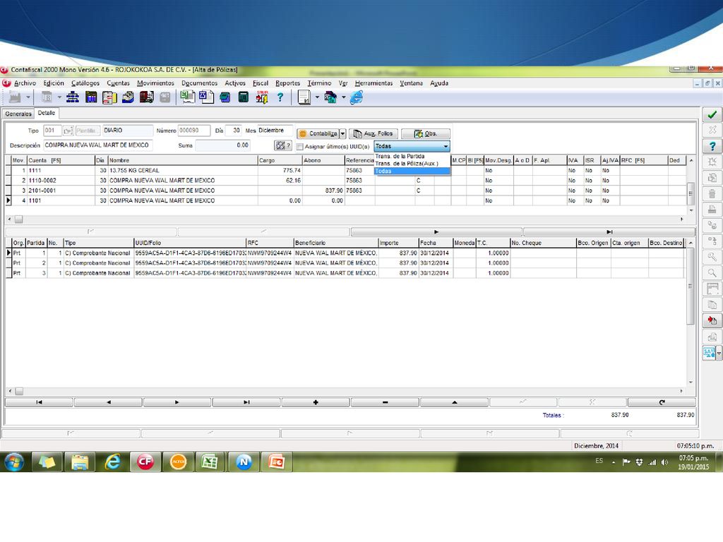Viewport: 723px width, 542px height.
Task: Click the red arrow import sidebar icon
Action: click(712, 320)
